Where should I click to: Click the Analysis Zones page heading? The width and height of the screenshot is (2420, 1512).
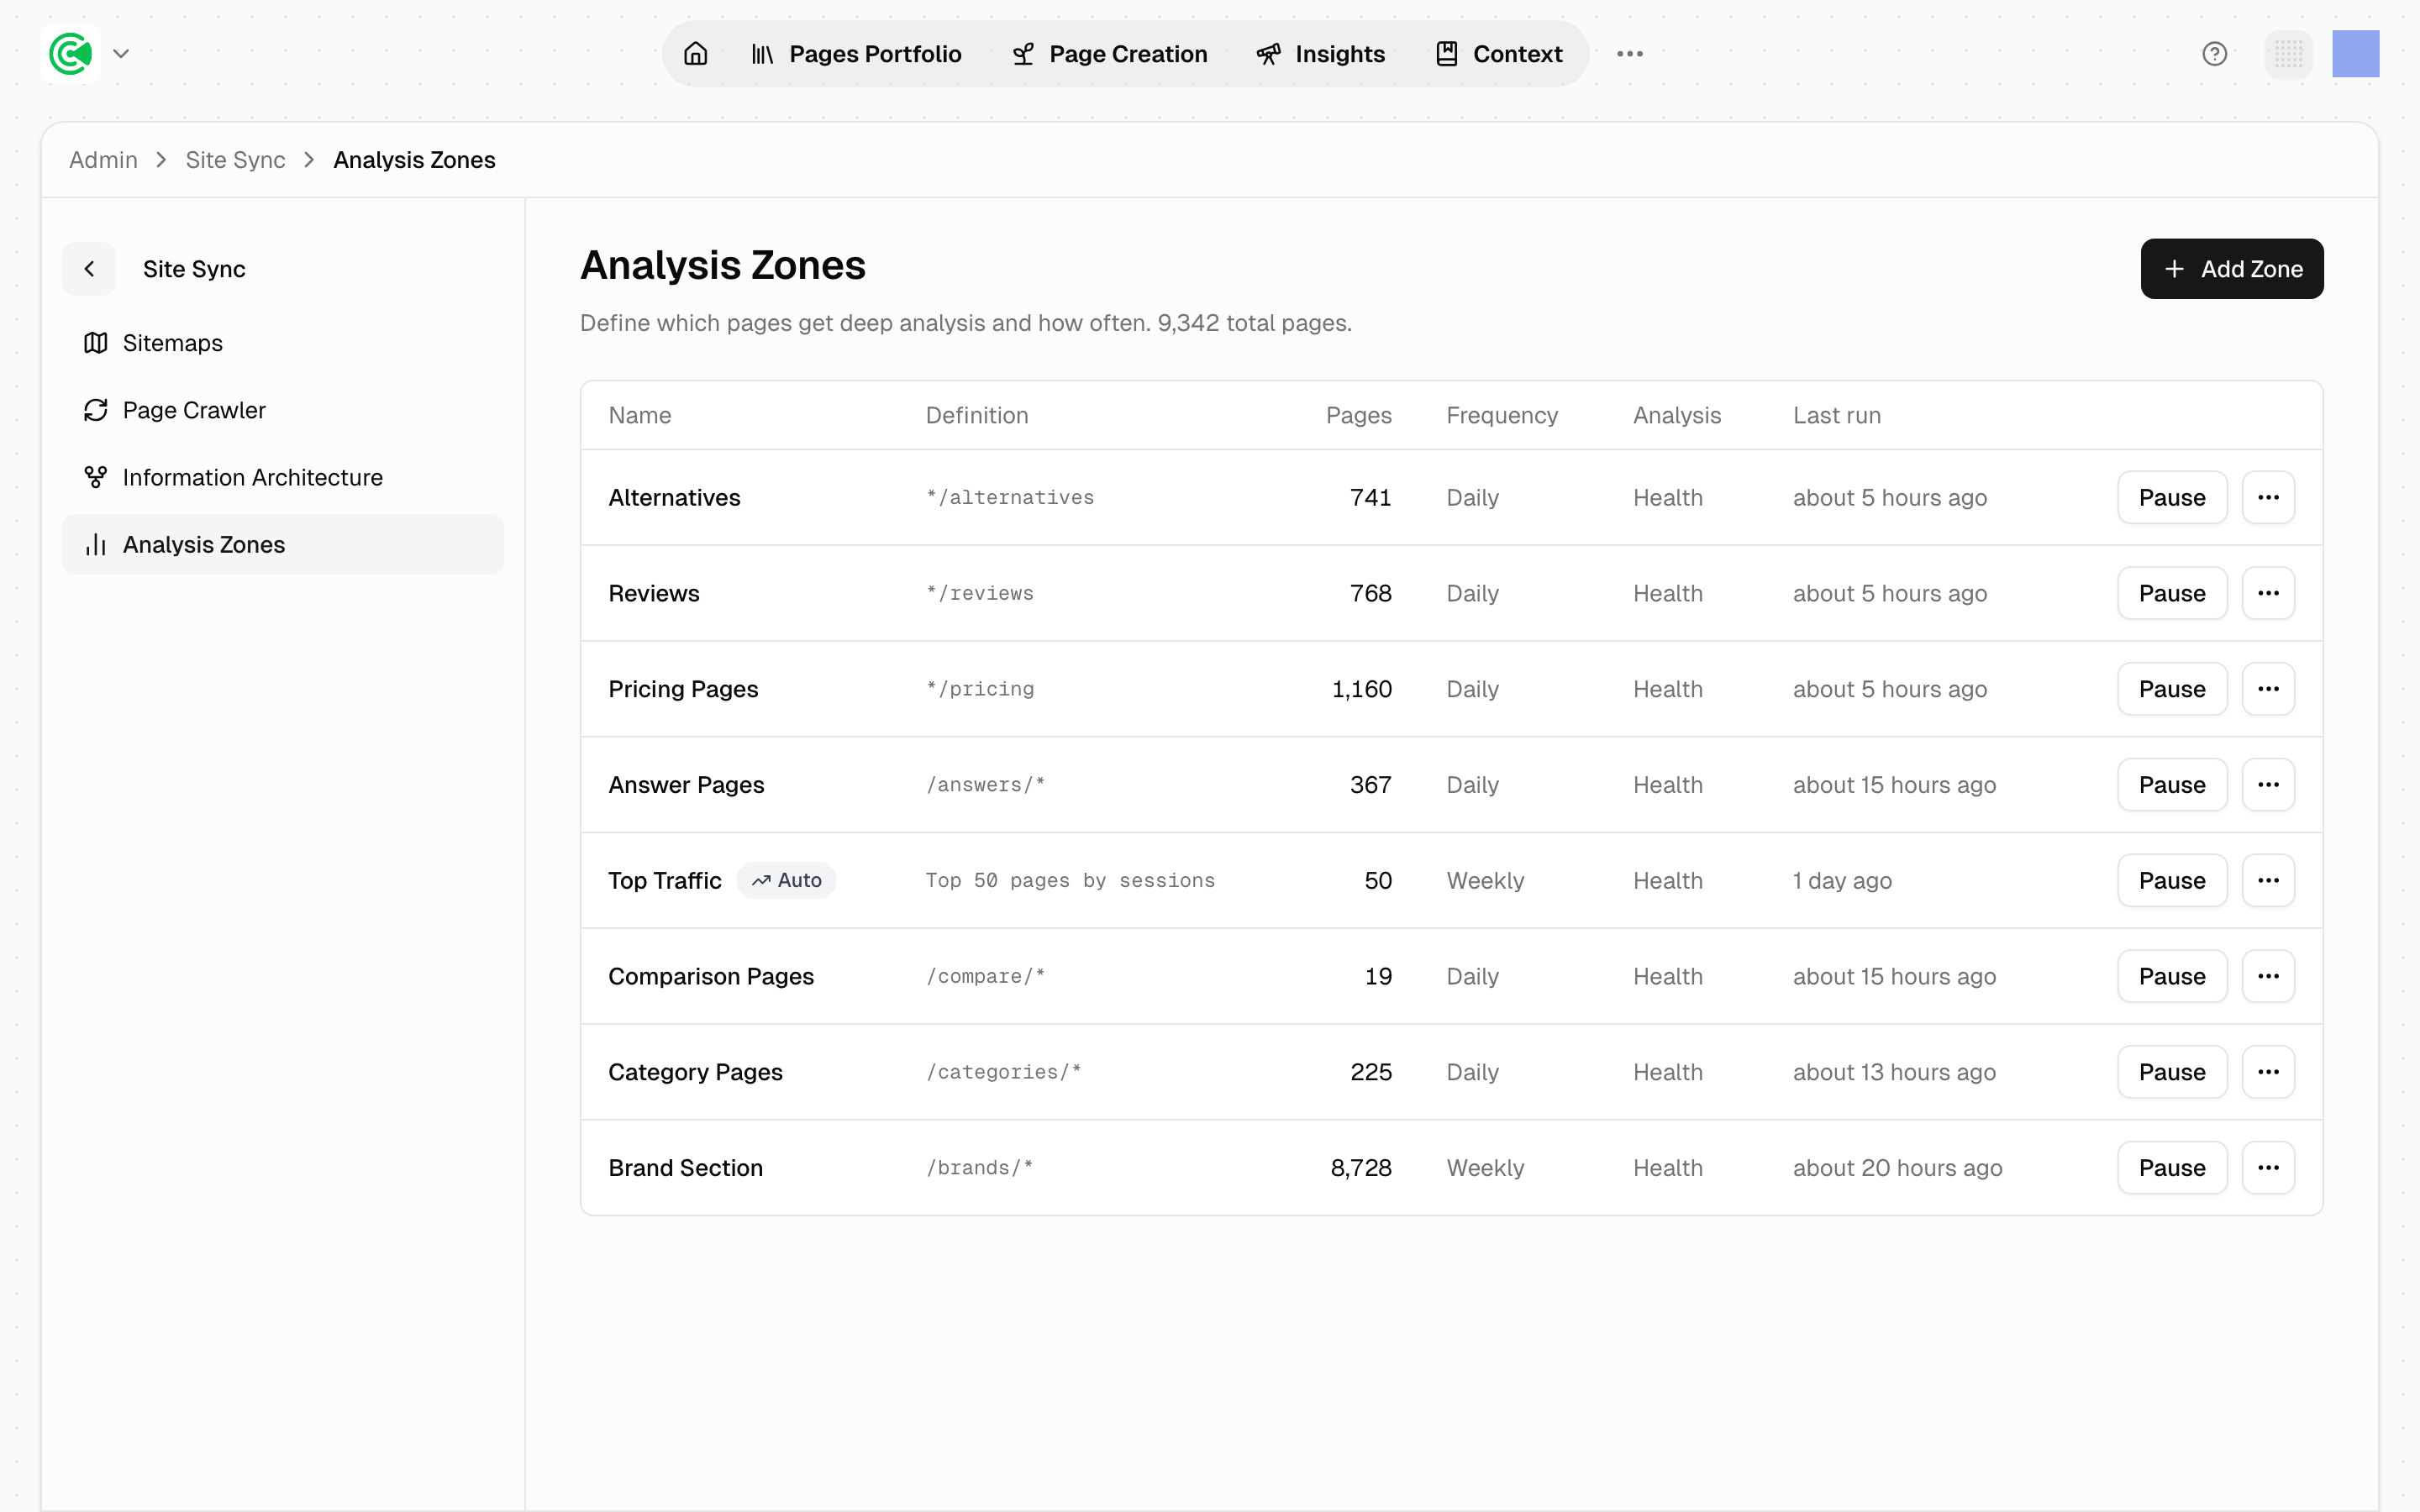pyautogui.click(x=723, y=265)
